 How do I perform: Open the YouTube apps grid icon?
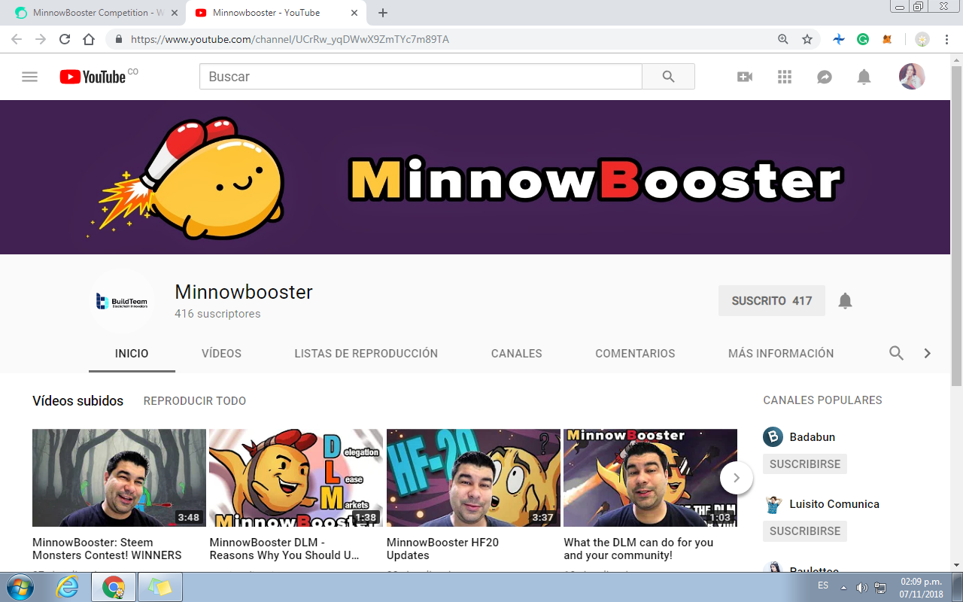[785, 77]
